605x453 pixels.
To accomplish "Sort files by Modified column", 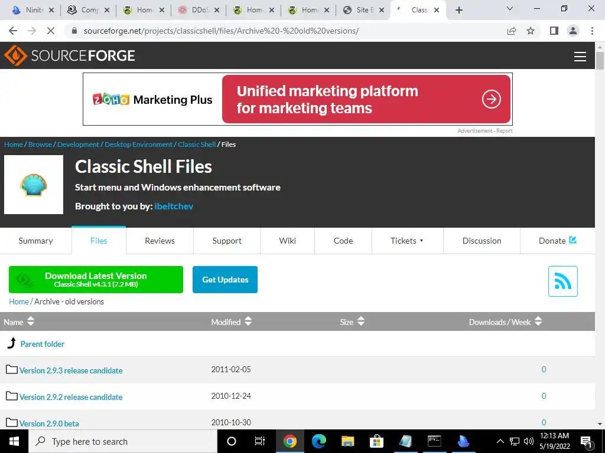I will coord(231,321).
